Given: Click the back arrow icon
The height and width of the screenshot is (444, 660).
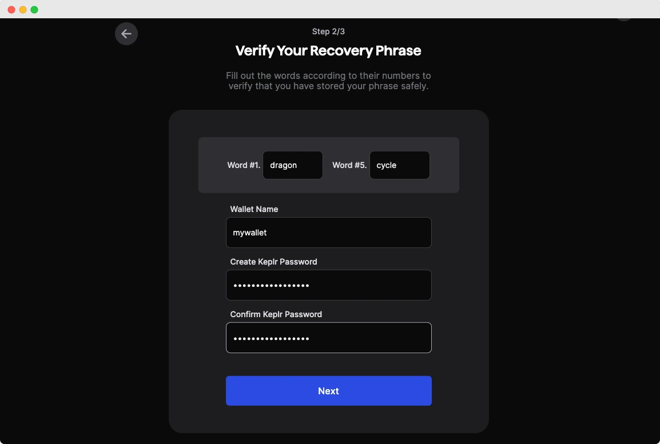Looking at the screenshot, I should pyautogui.click(x=126, y=34).
